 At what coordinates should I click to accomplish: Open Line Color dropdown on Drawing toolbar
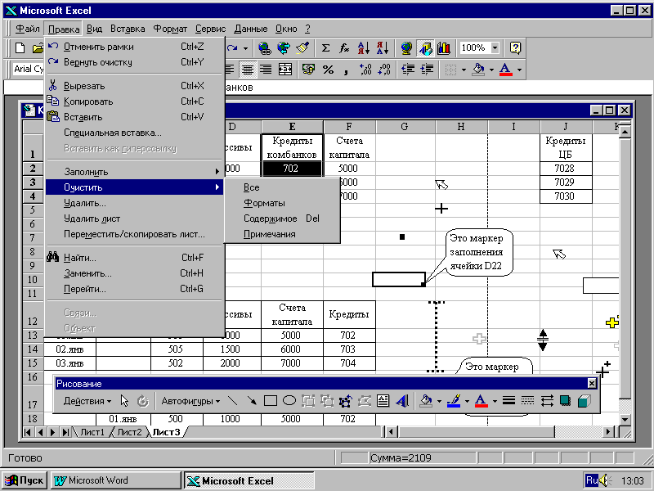467,401
